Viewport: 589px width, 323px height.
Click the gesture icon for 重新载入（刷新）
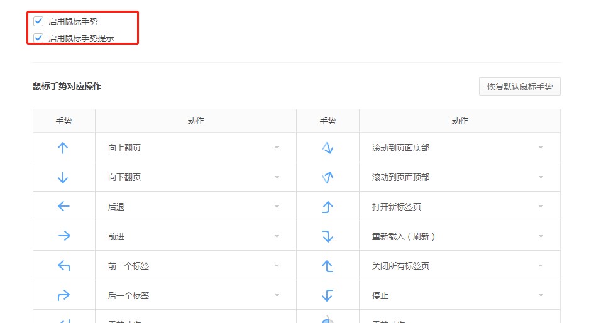[328, 236]
